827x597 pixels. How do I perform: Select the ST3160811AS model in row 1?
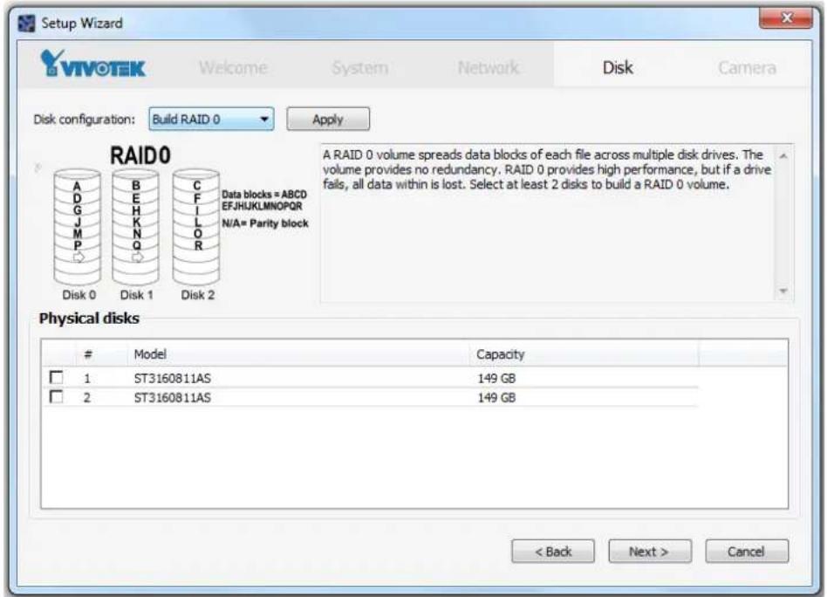click(x=173, y=378)
